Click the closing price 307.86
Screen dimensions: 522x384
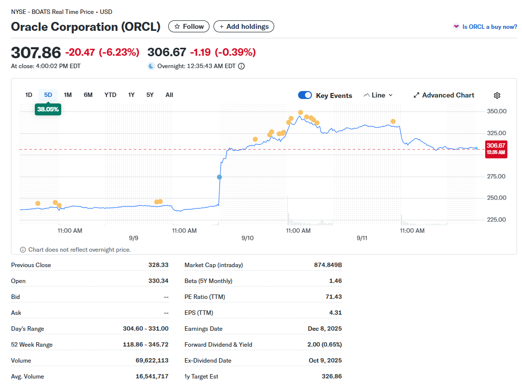coord(36,53)
